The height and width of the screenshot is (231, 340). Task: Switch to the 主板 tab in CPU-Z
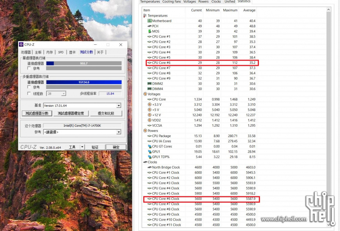point(38,52)
